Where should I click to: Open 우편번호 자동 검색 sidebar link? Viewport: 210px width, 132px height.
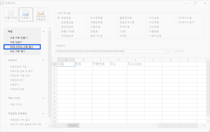20,76
